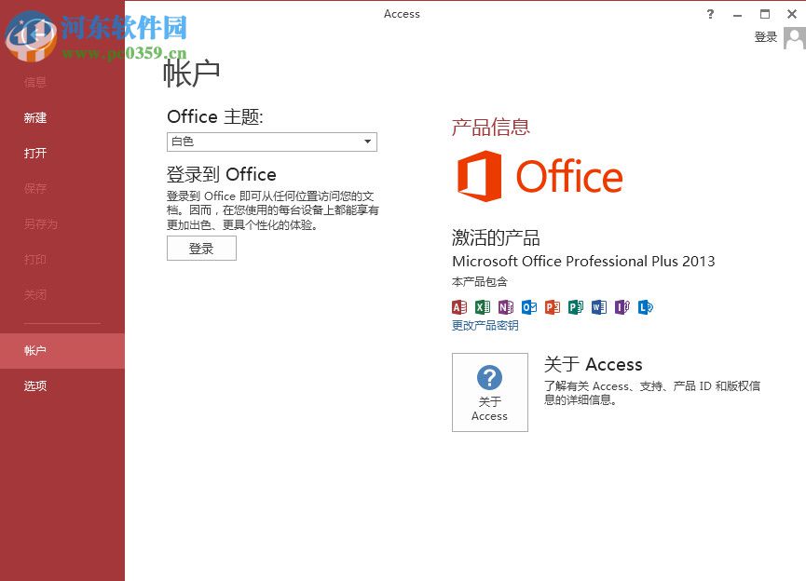
Task: Click the help question mark in the title bar
Action: 710,14
